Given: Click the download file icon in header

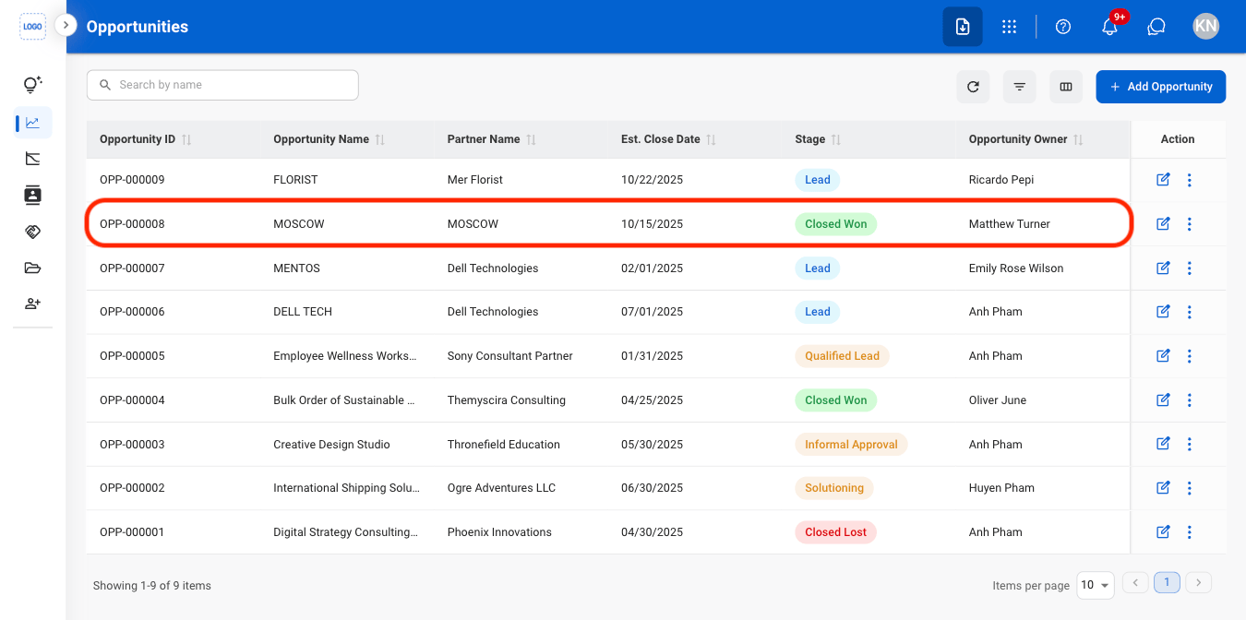Looking at the screenshot, I should tap(963, 27).
